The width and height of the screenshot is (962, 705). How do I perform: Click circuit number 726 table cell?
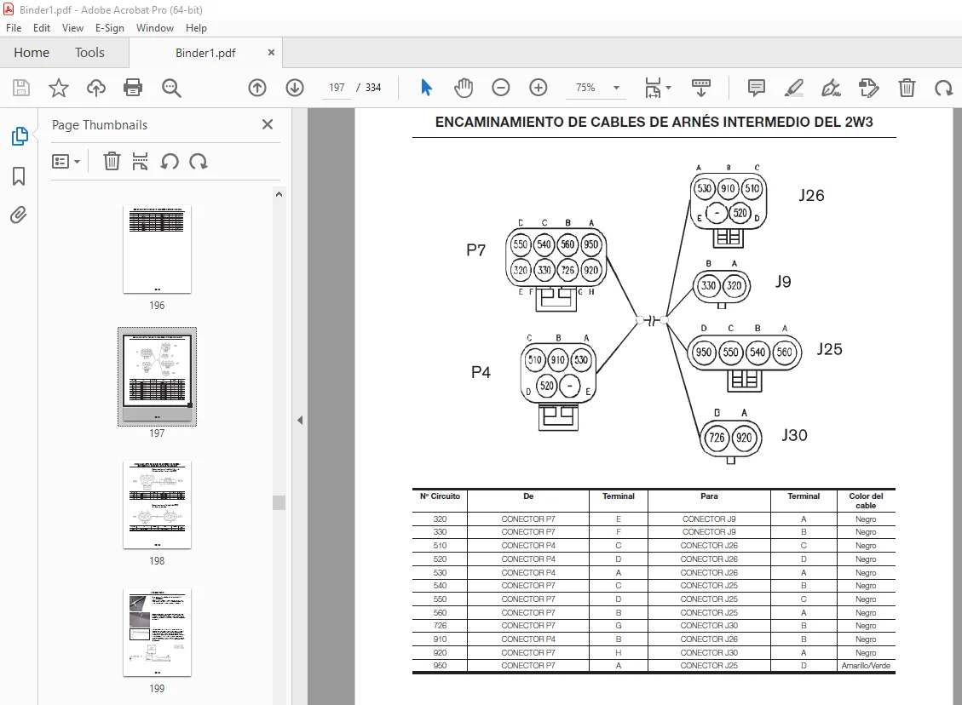440,626
